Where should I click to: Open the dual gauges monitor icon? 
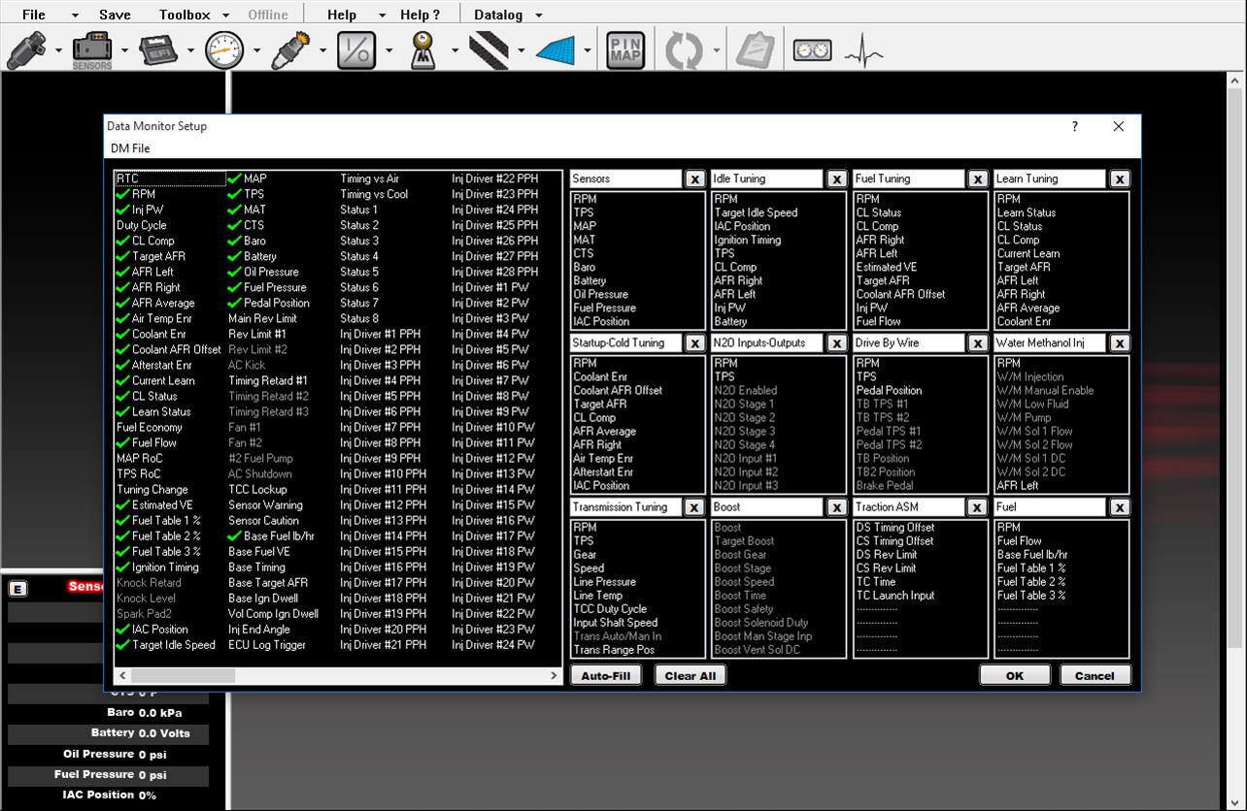click(x=812, y=50)
